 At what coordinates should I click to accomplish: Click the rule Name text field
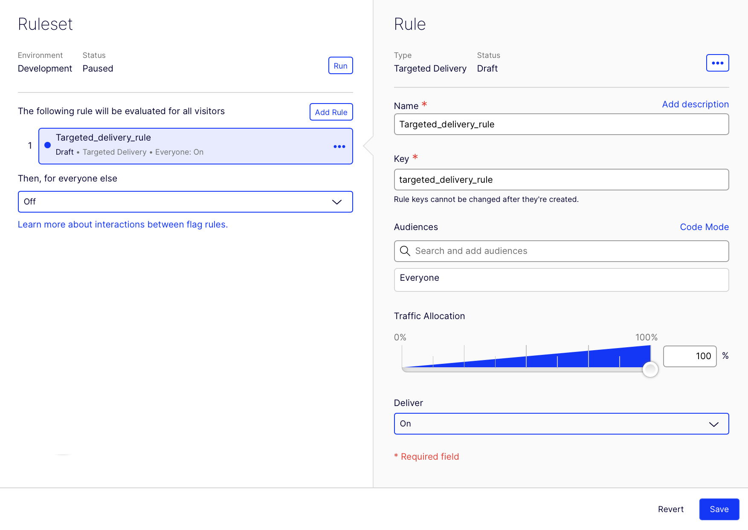point(561,124)
